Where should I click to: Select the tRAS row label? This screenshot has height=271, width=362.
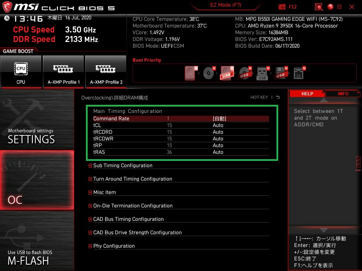click(99, 152)
